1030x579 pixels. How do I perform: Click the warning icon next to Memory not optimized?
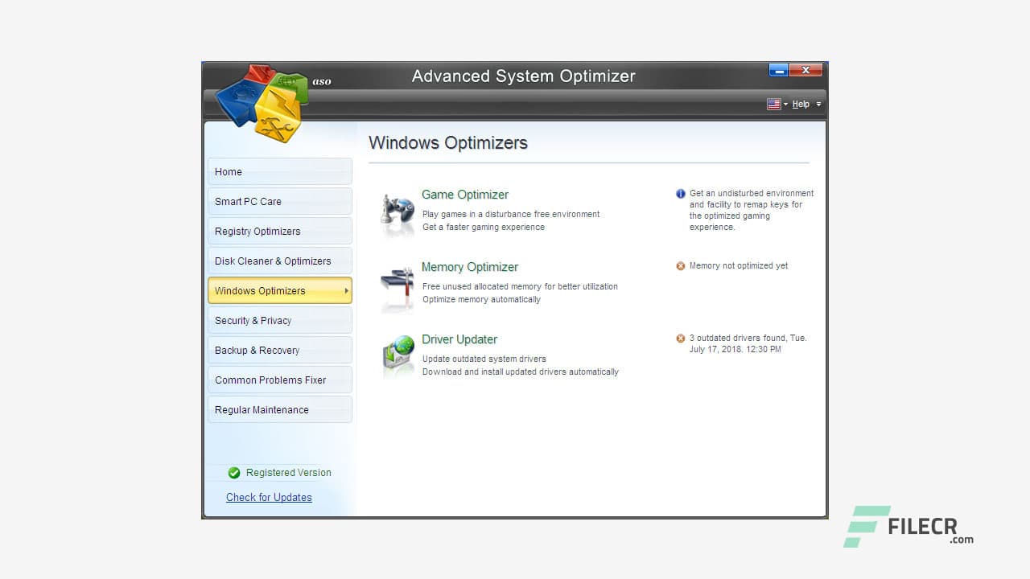click(x=681, y=265)
